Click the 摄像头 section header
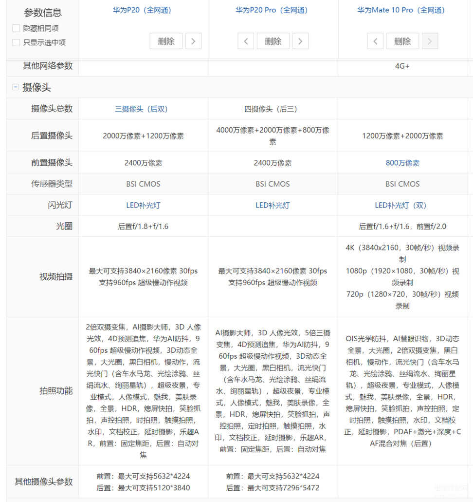The width and height of the screenshot is (473, 502). [x=36, y=88]
